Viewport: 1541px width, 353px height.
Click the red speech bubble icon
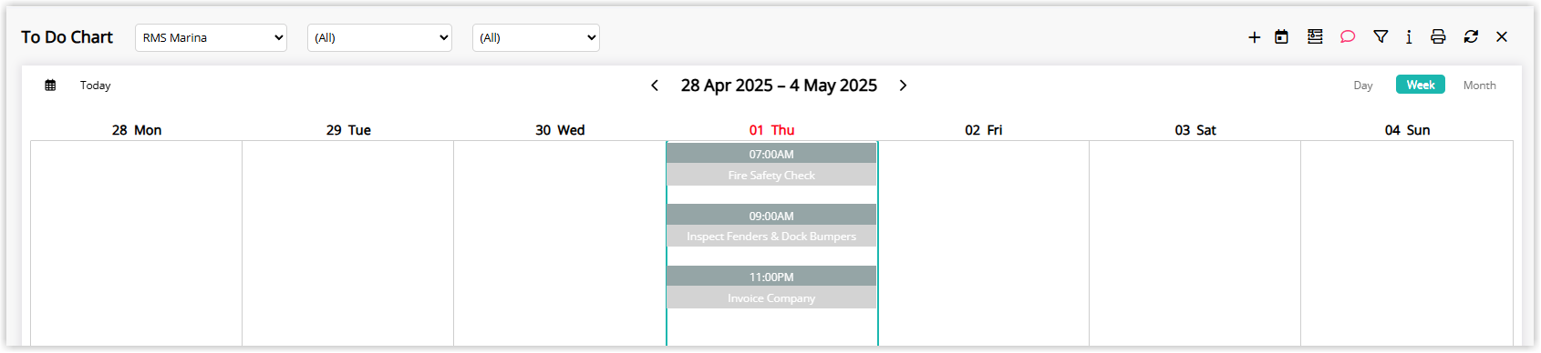click(x=1348, y=36)
